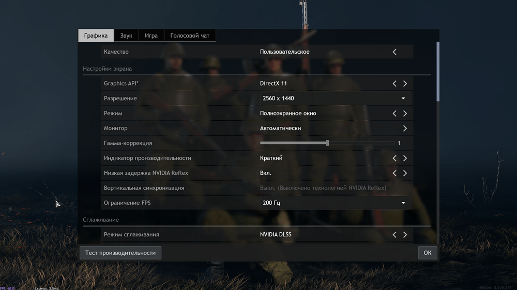The height and width of the screenshot is (290, 517).
Task: Click left arrow for Graphics API
Action: (x=394, y=84)
